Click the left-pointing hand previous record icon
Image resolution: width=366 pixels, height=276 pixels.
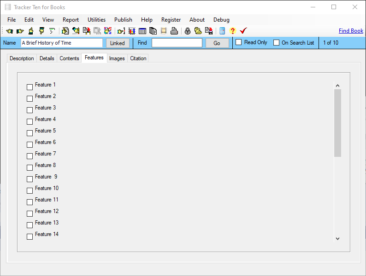point(10,31)
